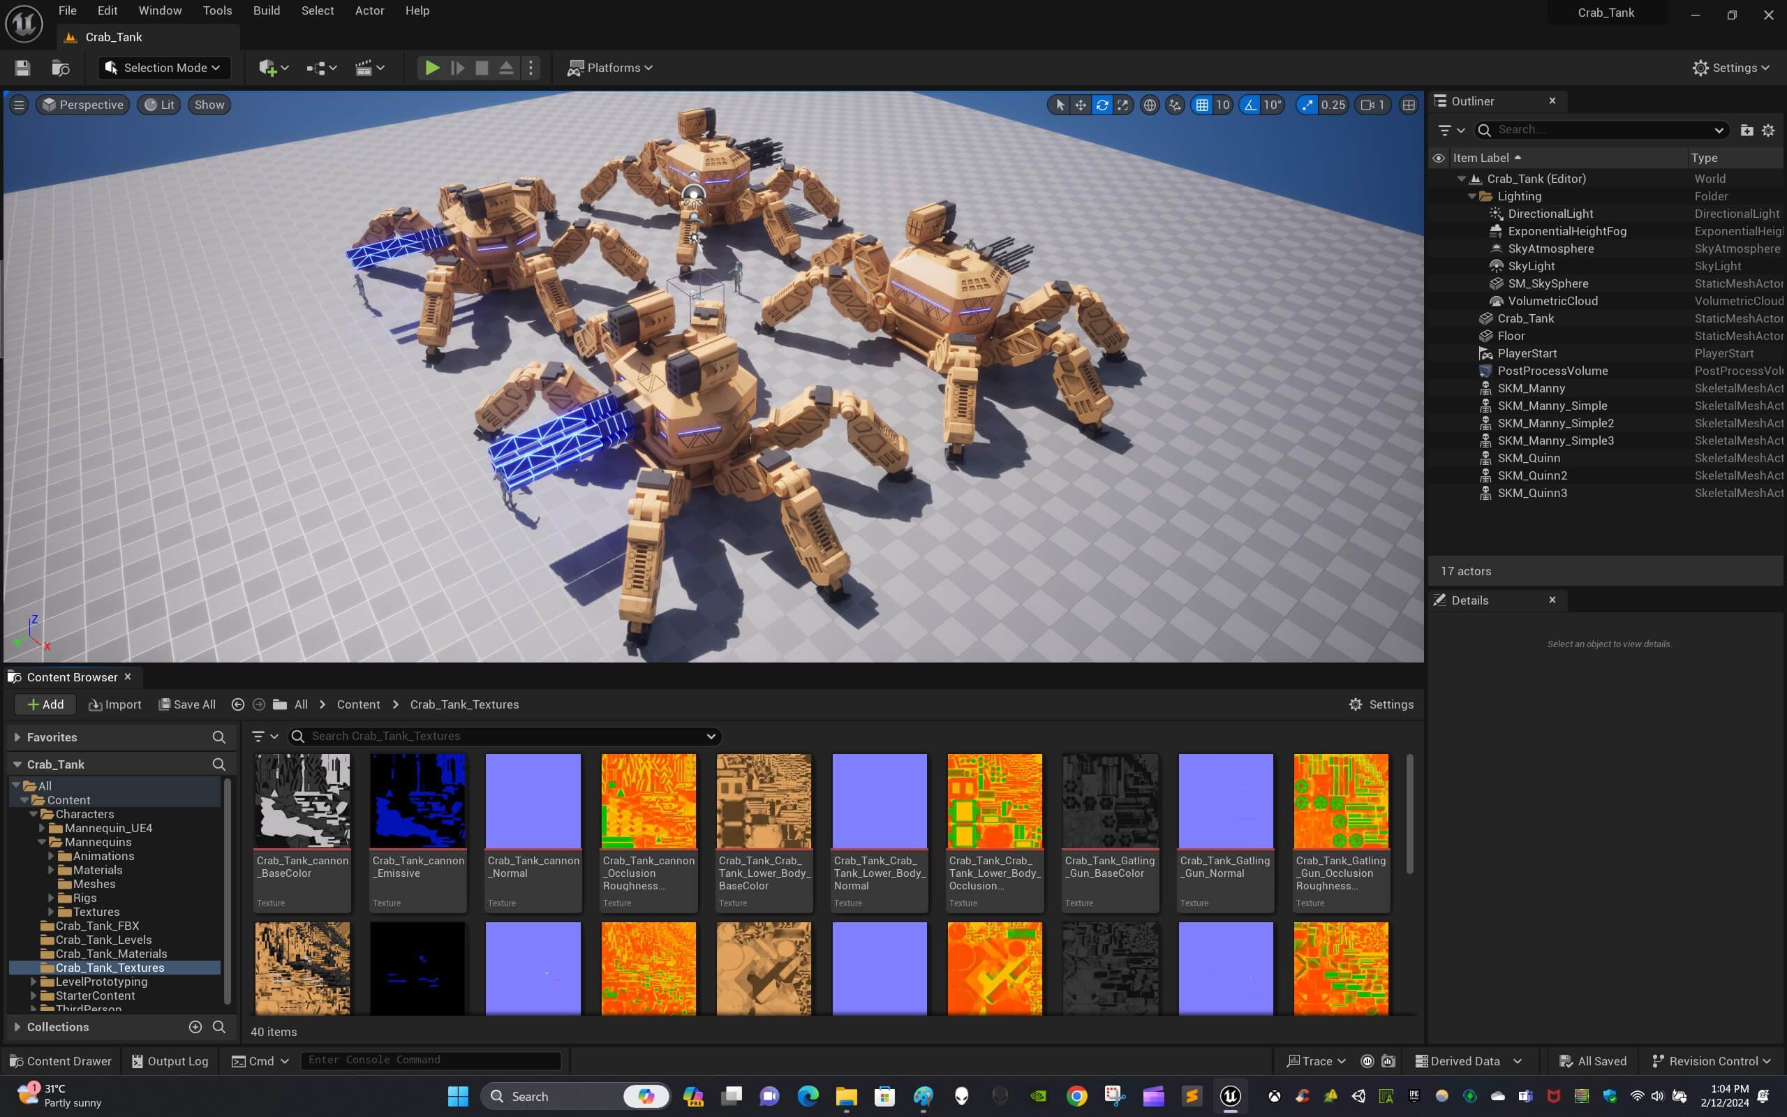Click the green Add button
The height and width of the screenshot is (1117, 1787).
point(45,704)
